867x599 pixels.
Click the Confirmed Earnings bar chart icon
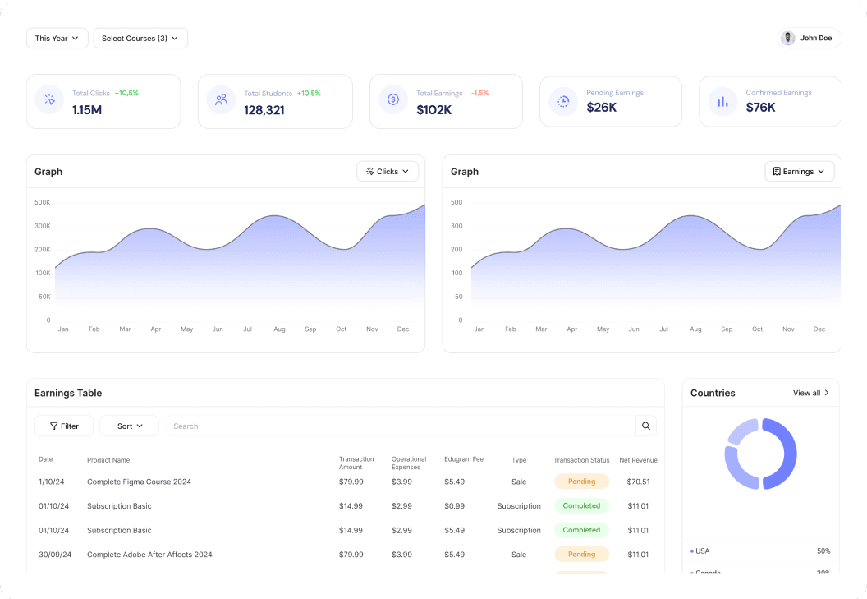tap(722, 101)
